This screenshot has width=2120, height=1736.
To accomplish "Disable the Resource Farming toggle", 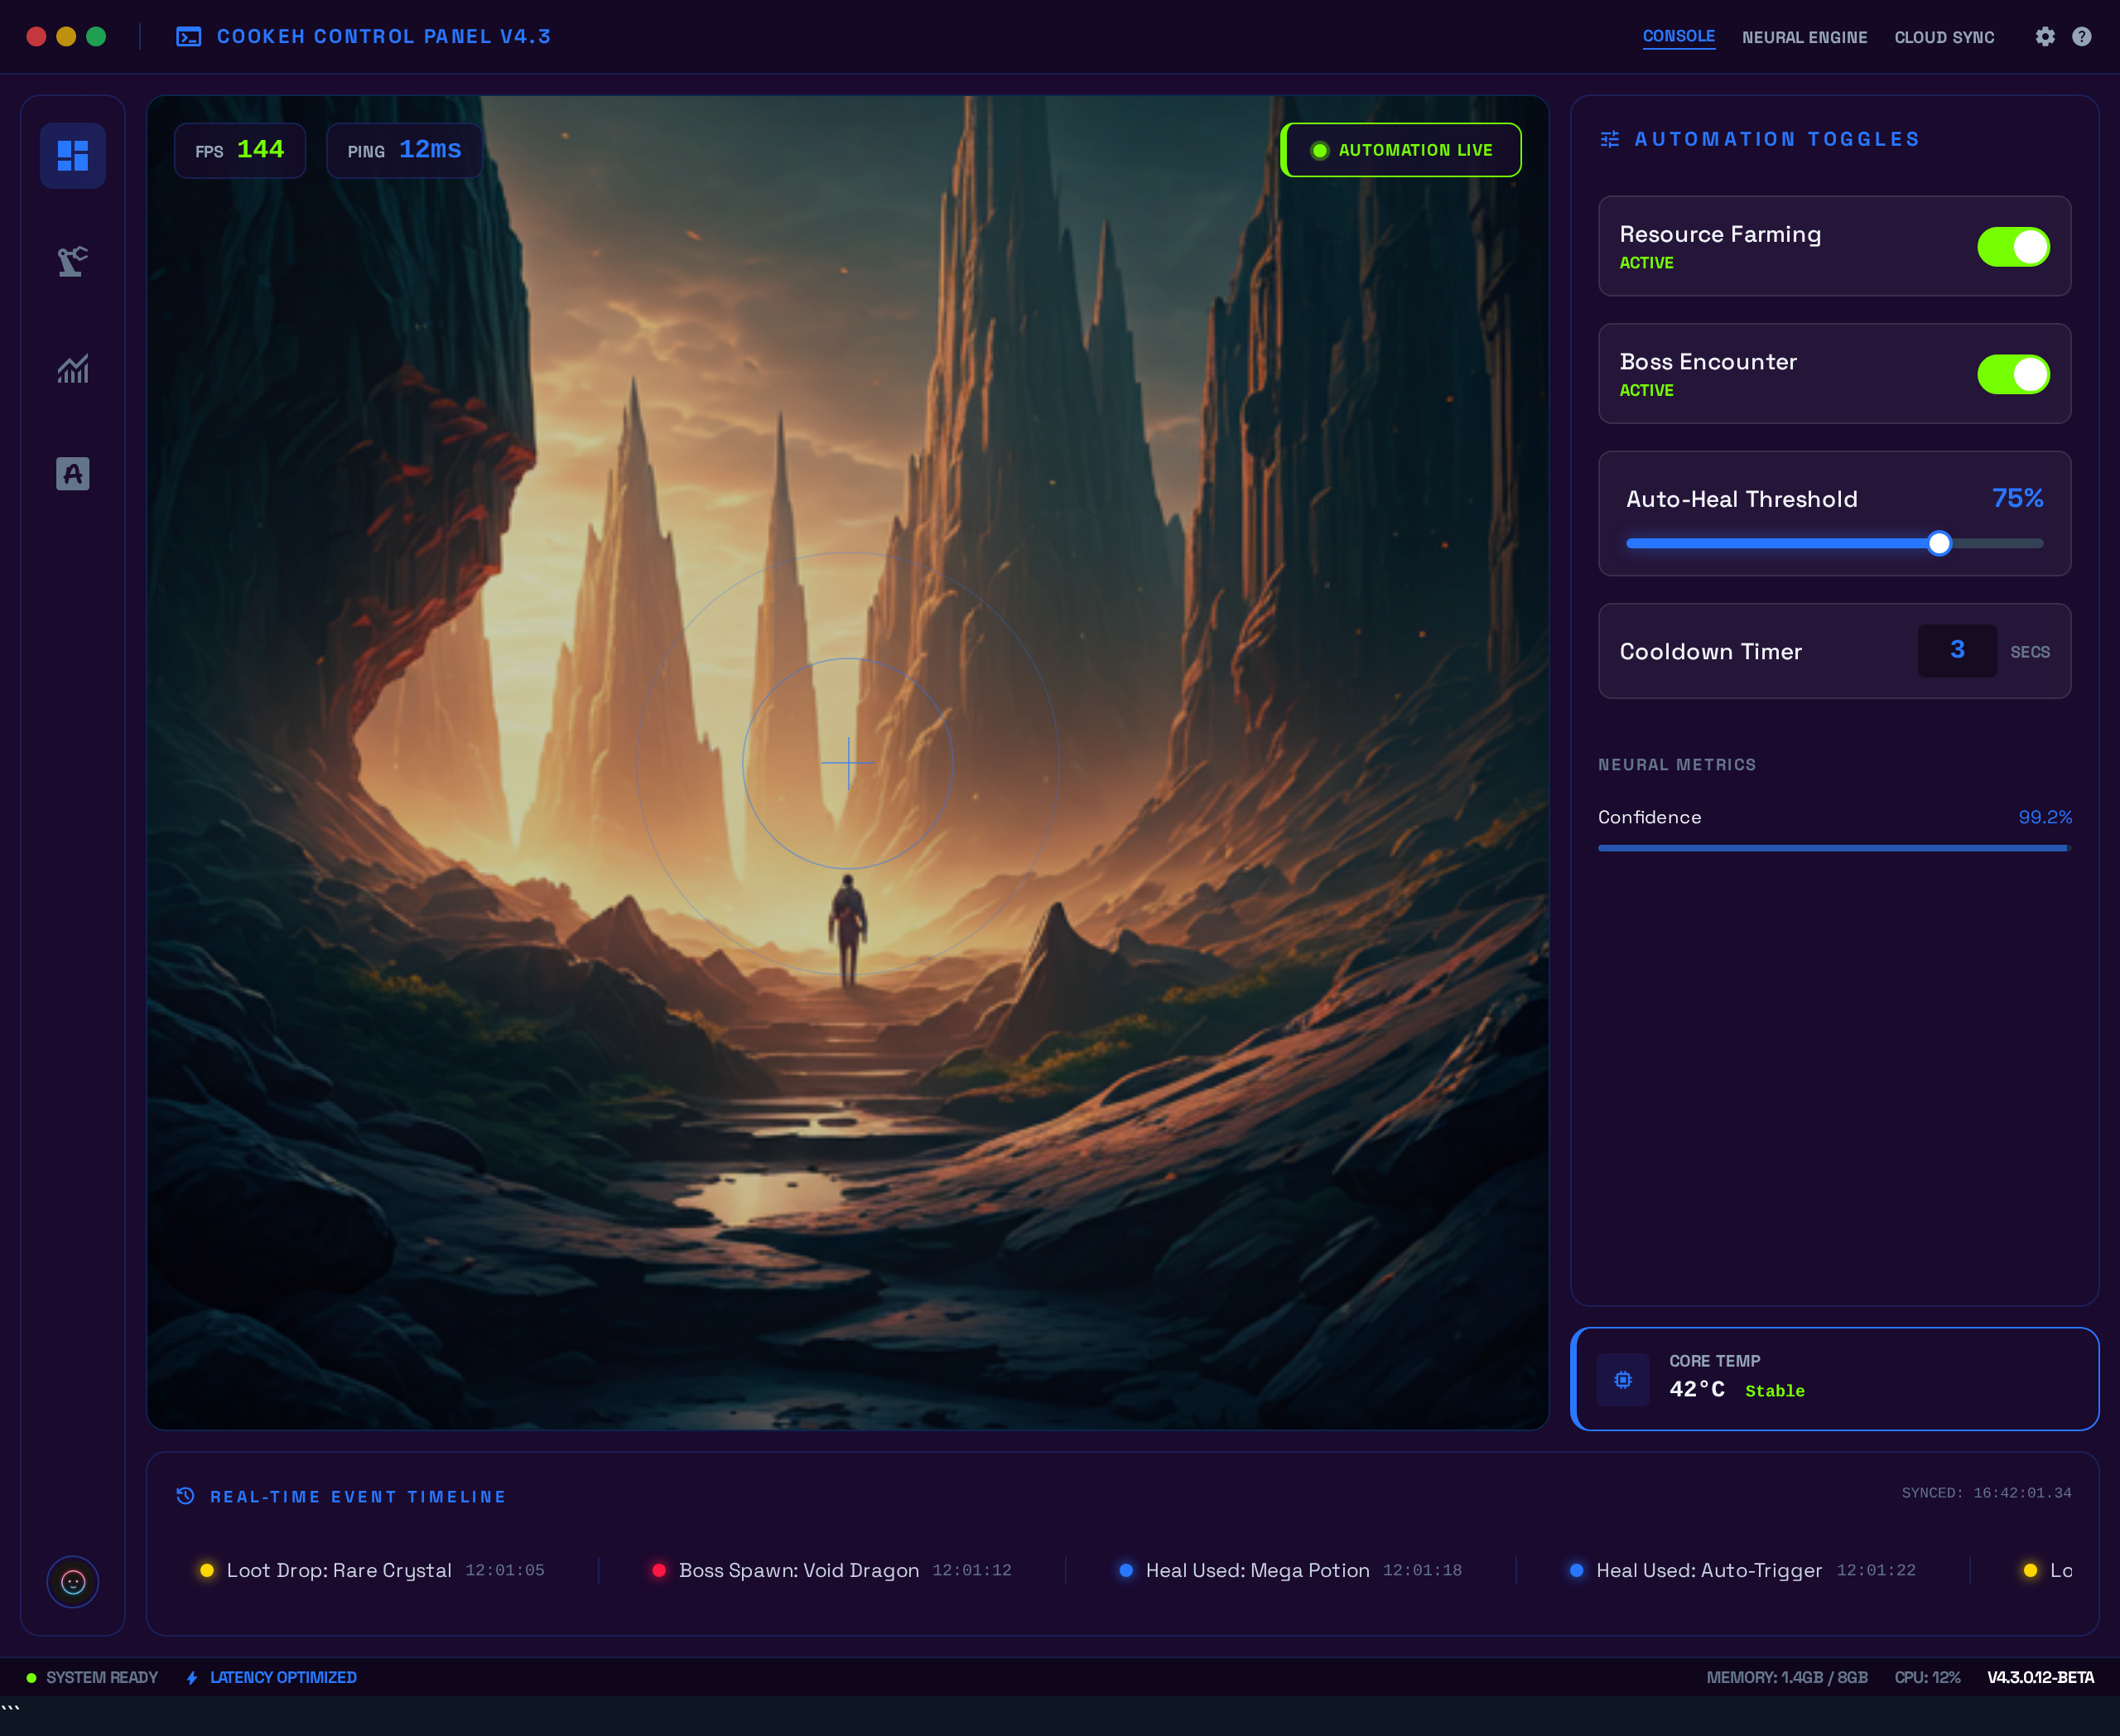I will coord(2013,247).
